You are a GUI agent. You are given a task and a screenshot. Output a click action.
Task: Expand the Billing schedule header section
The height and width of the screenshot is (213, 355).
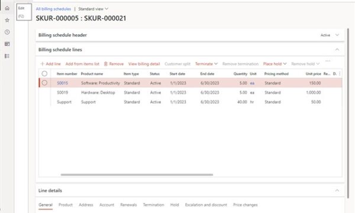click(x=337, y=35)
